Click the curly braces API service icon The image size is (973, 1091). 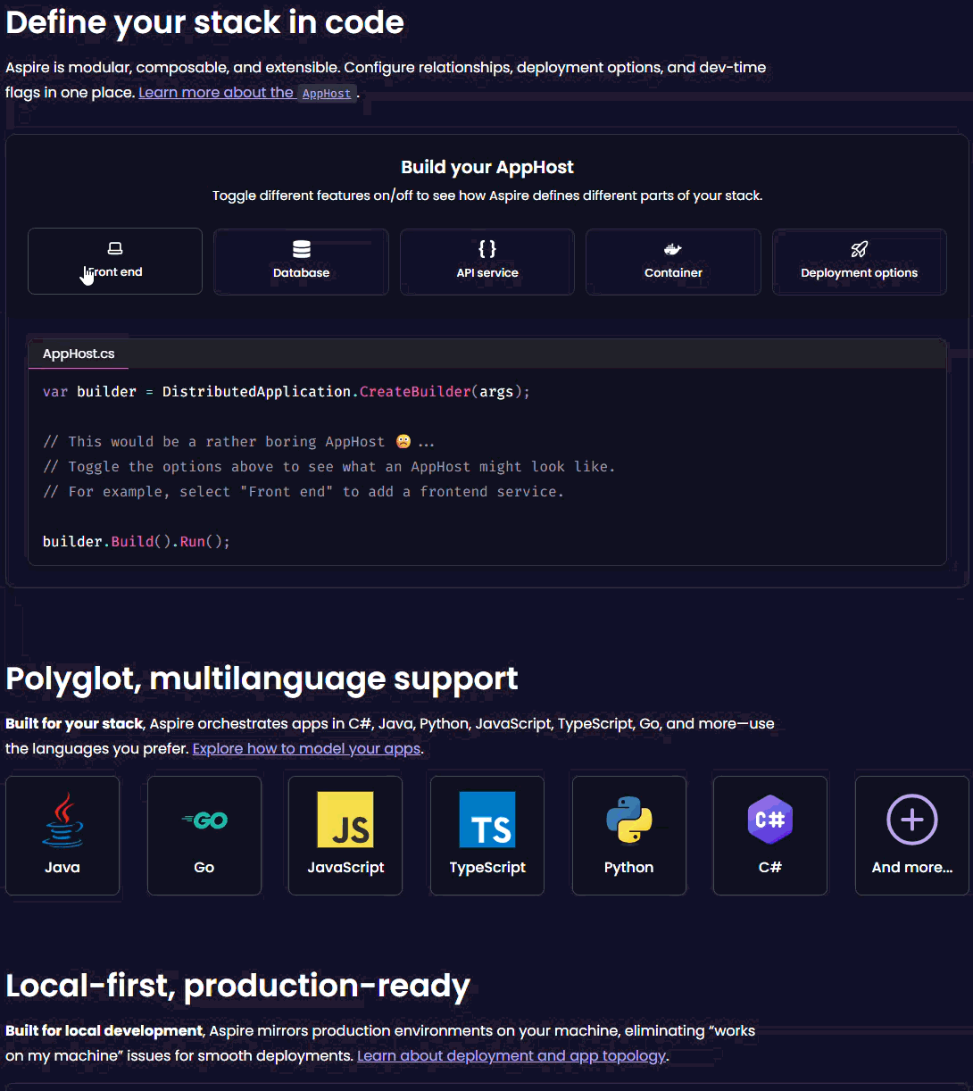point(487,249)
